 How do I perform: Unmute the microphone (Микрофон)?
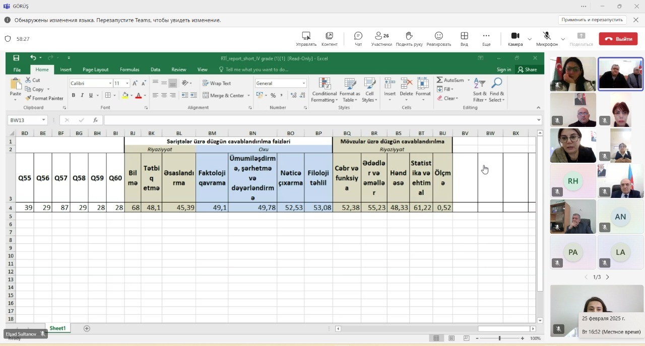point(547,38)
